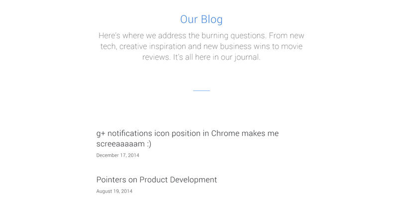
Task: Click the word Our in the heading
Action: [x=189, y=19]
